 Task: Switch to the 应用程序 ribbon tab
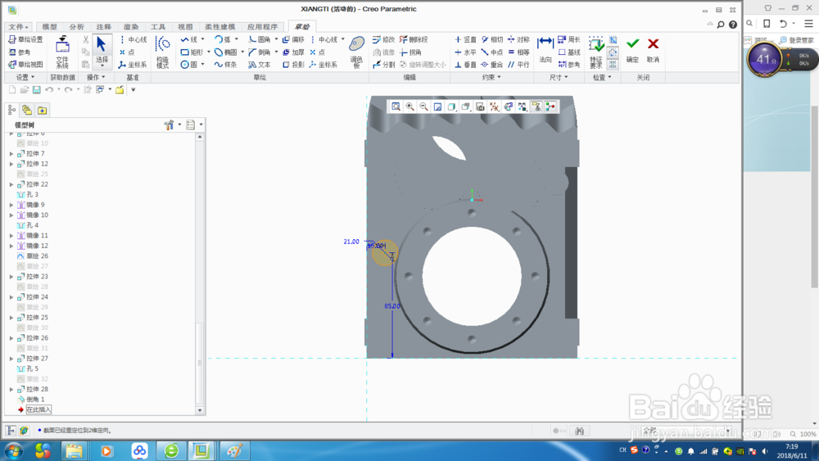262,27
